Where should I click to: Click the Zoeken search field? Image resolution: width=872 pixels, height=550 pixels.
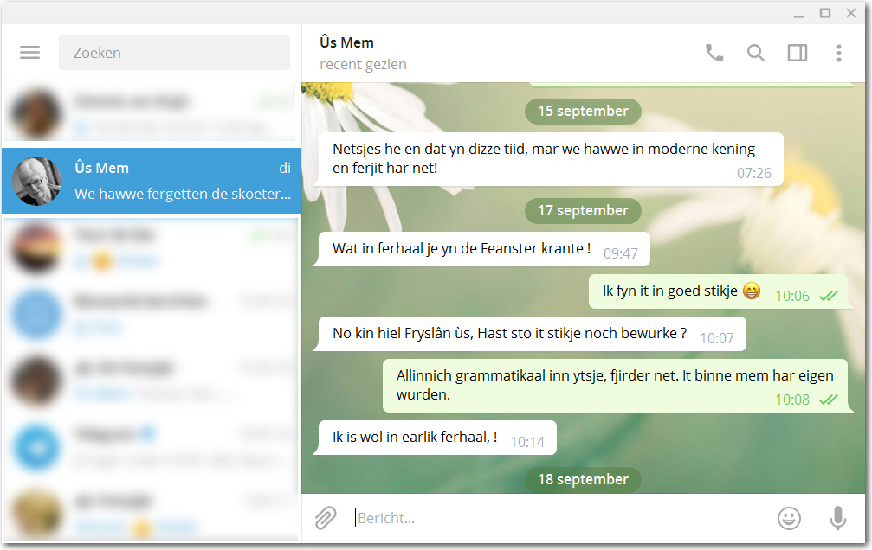click(x=174, y=53)
